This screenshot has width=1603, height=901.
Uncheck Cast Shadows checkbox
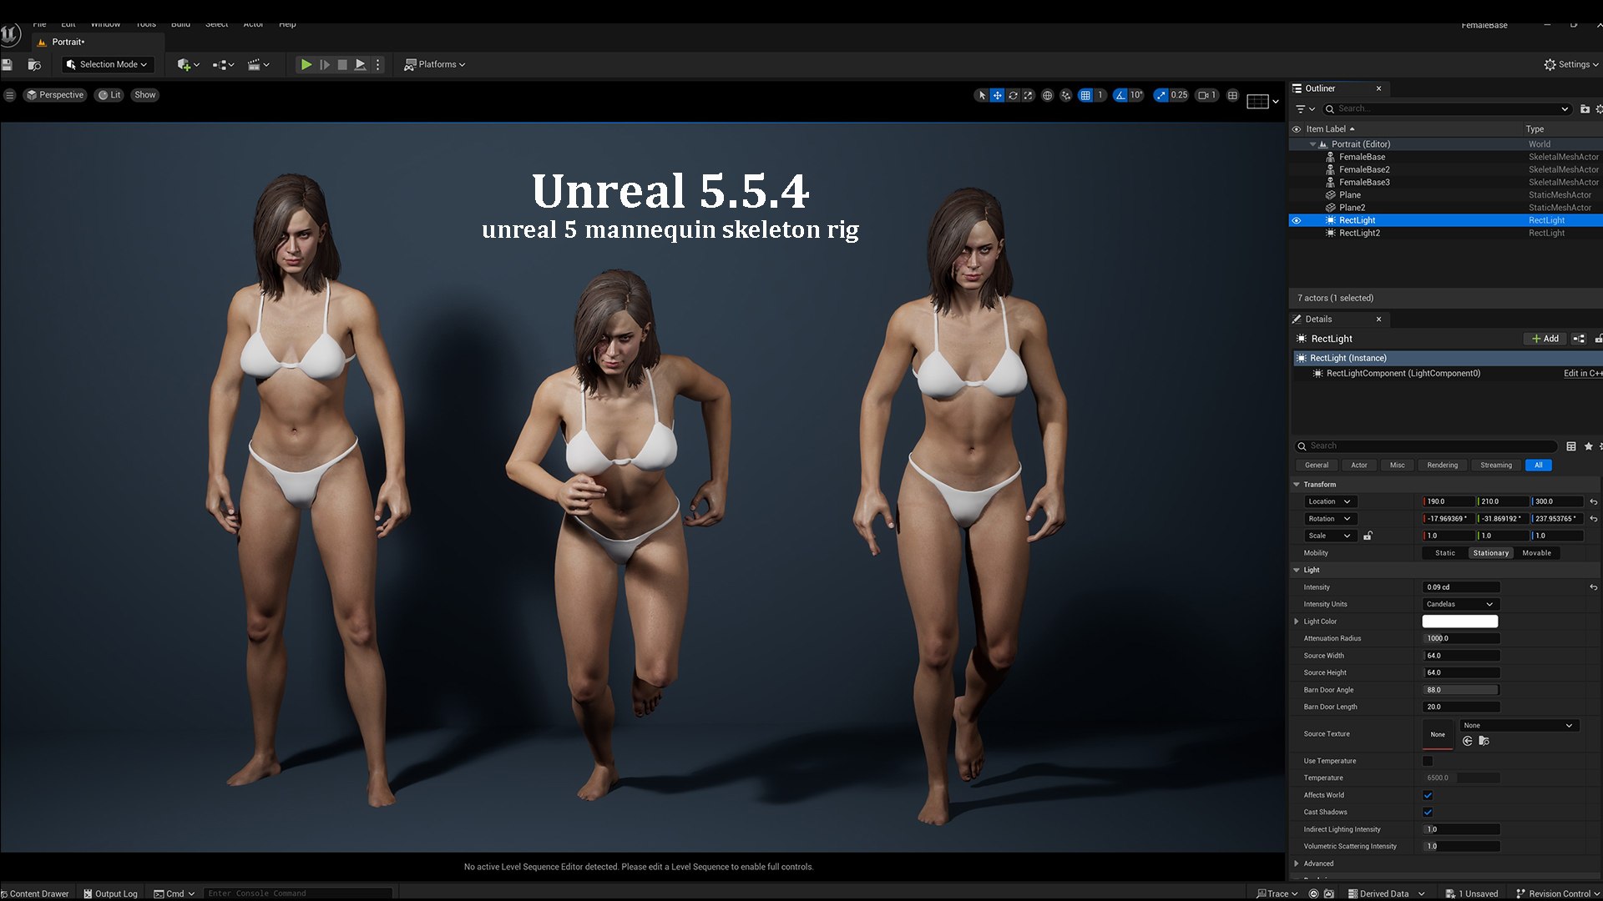click(1427, 813)
